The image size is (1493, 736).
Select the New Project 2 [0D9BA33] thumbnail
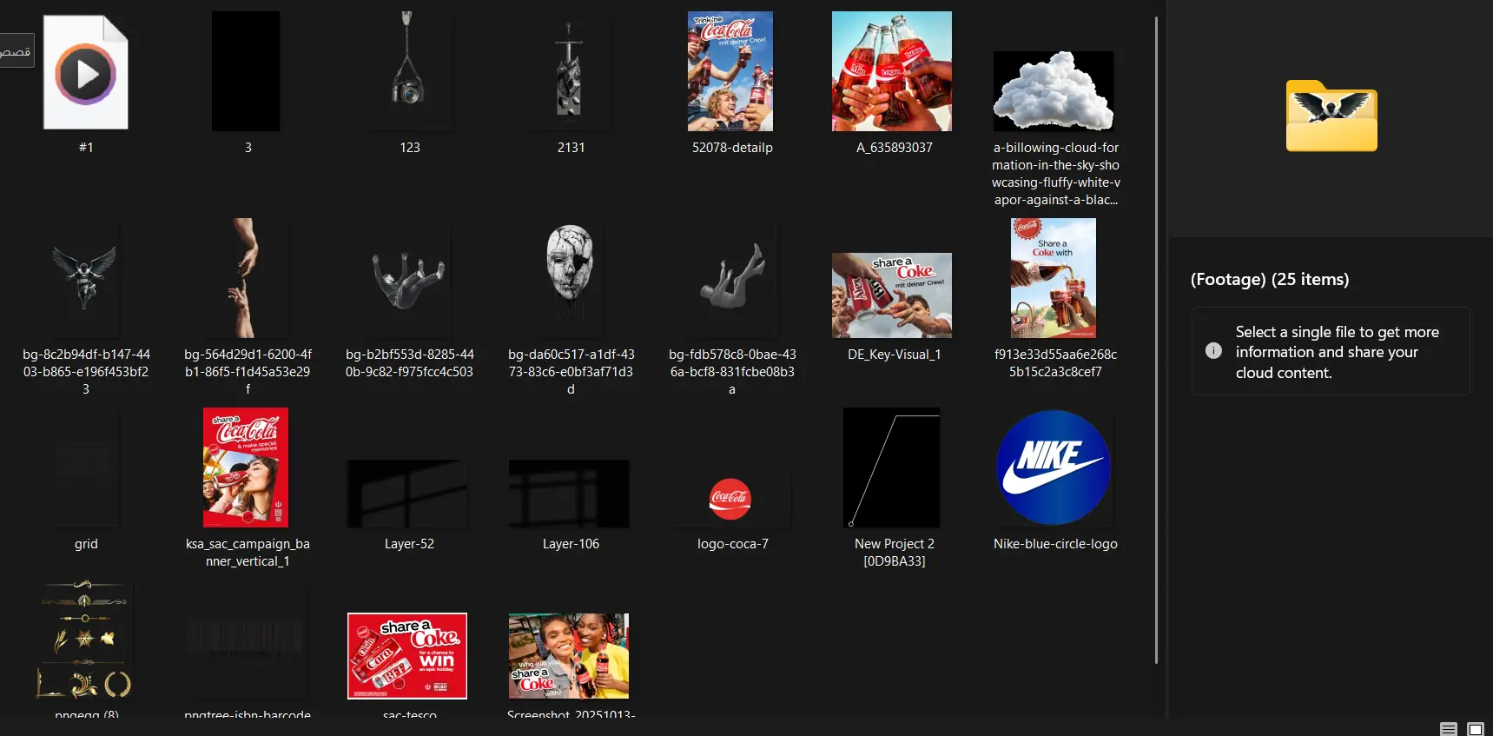click(892, 467)
